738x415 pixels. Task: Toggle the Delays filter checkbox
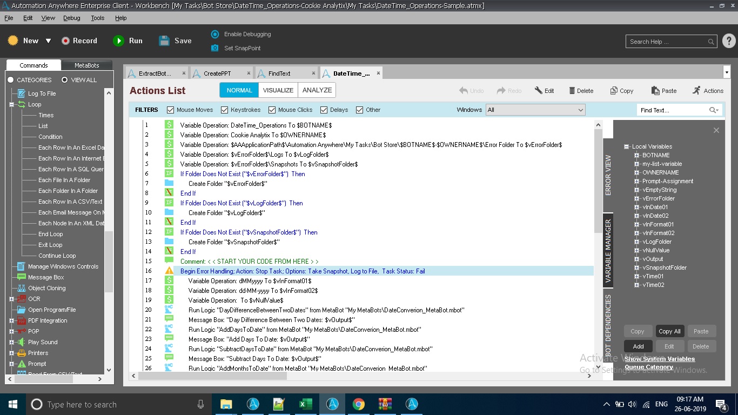click(x=324, y=110)
